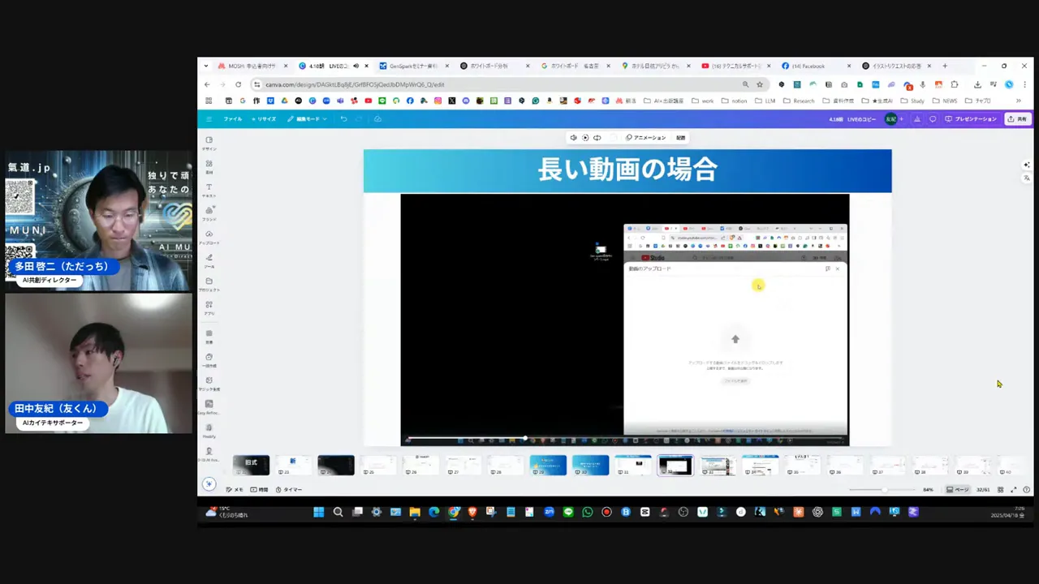Open the 素材 panel in the sidebar

click(x=209, y=166)
